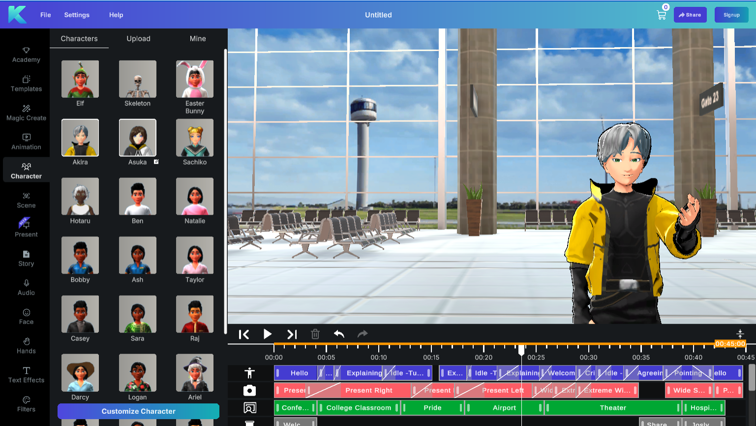Select the Sachiko character thumbnail
The height and width of the screenshot is (426, 756).
195,138
